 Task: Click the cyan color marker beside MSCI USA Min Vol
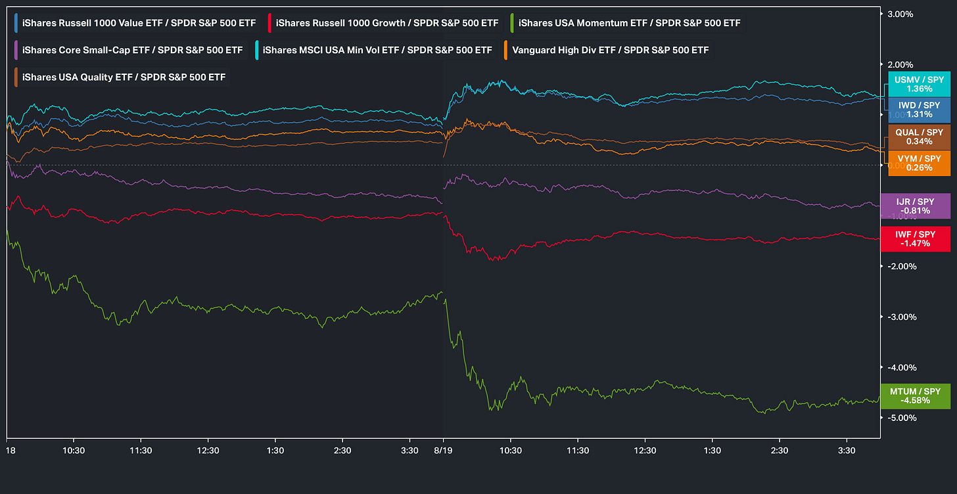coord(258,50)
